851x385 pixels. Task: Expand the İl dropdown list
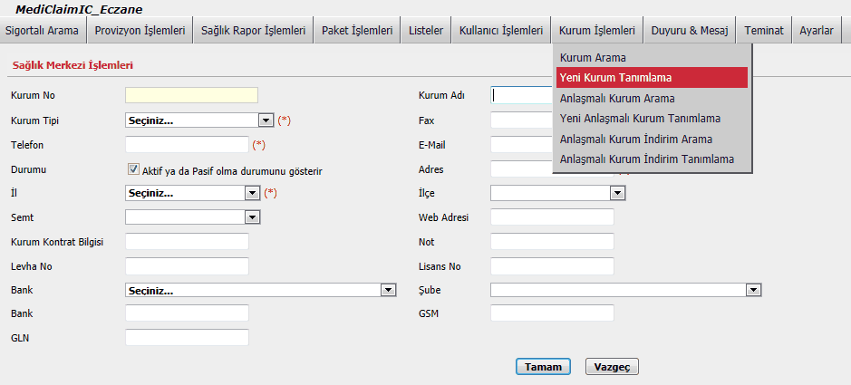pos(192,193)
